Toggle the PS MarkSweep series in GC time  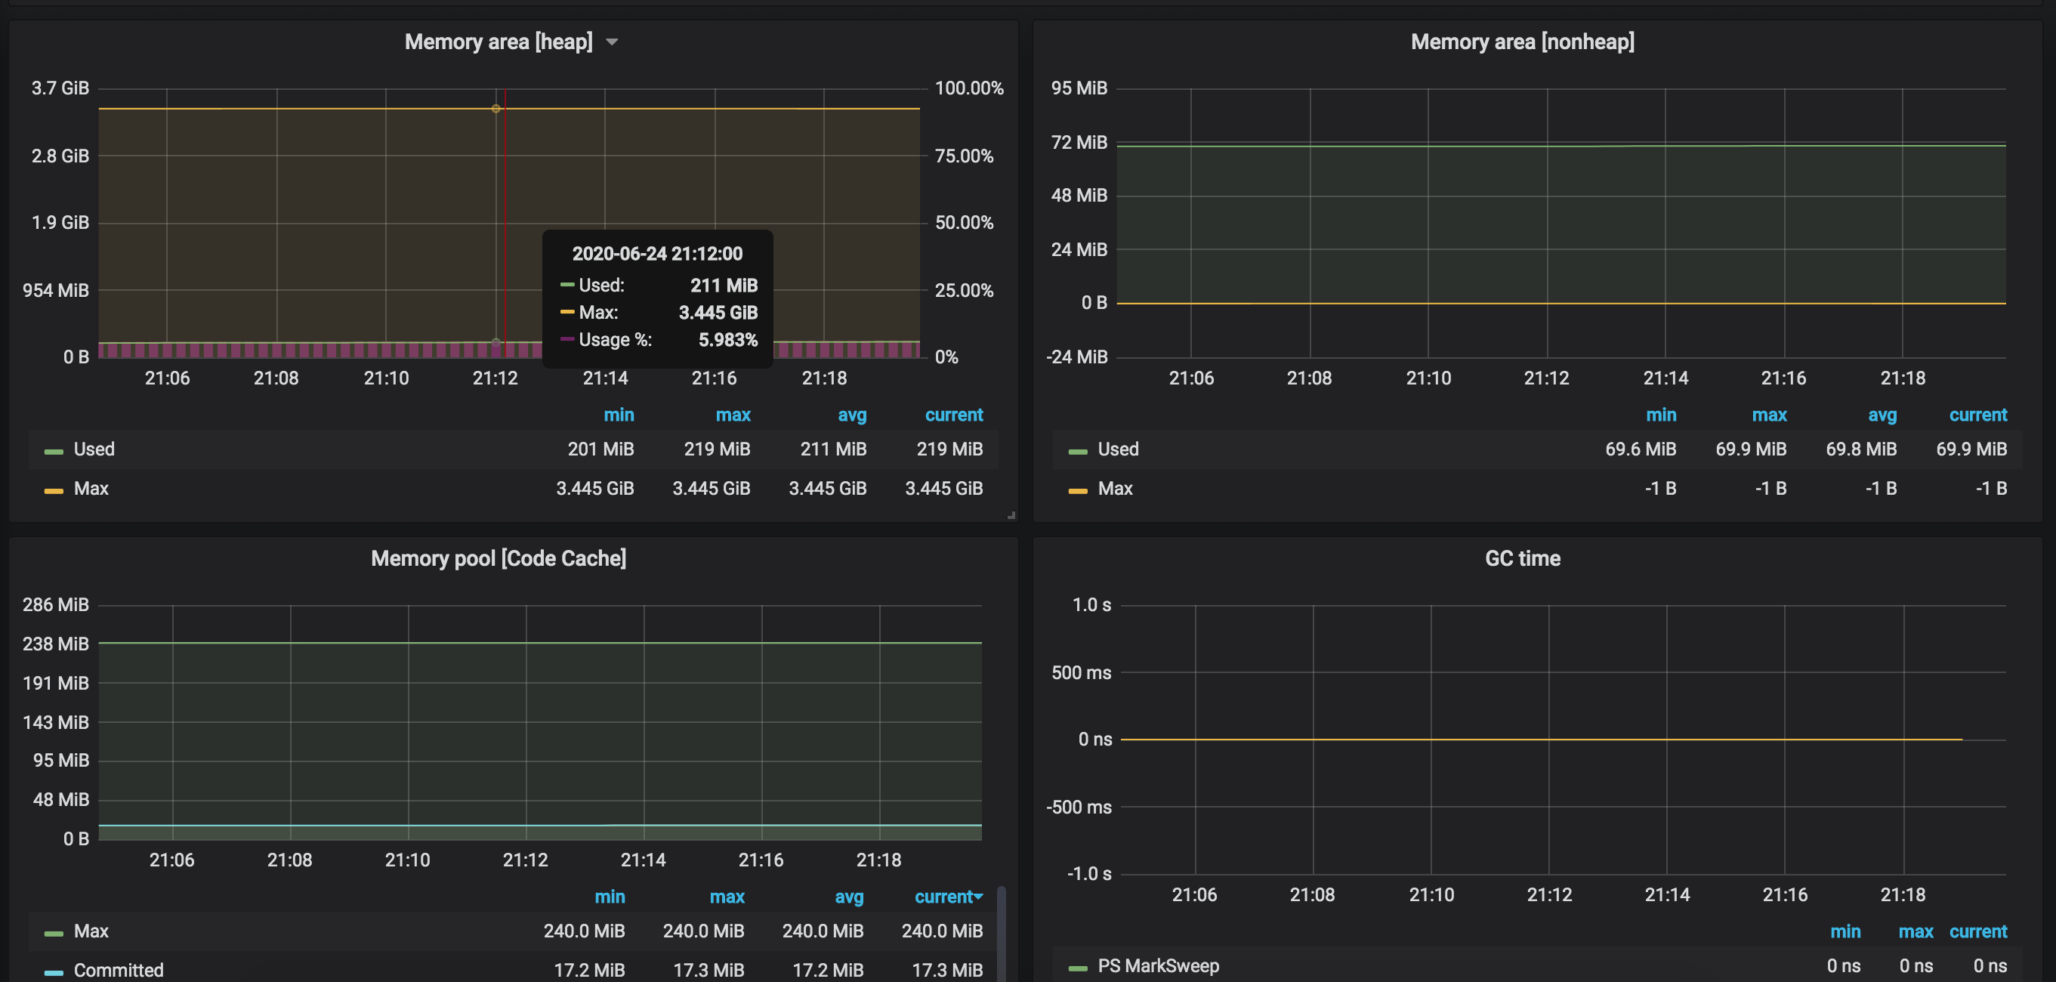(x=1158, y=966)
